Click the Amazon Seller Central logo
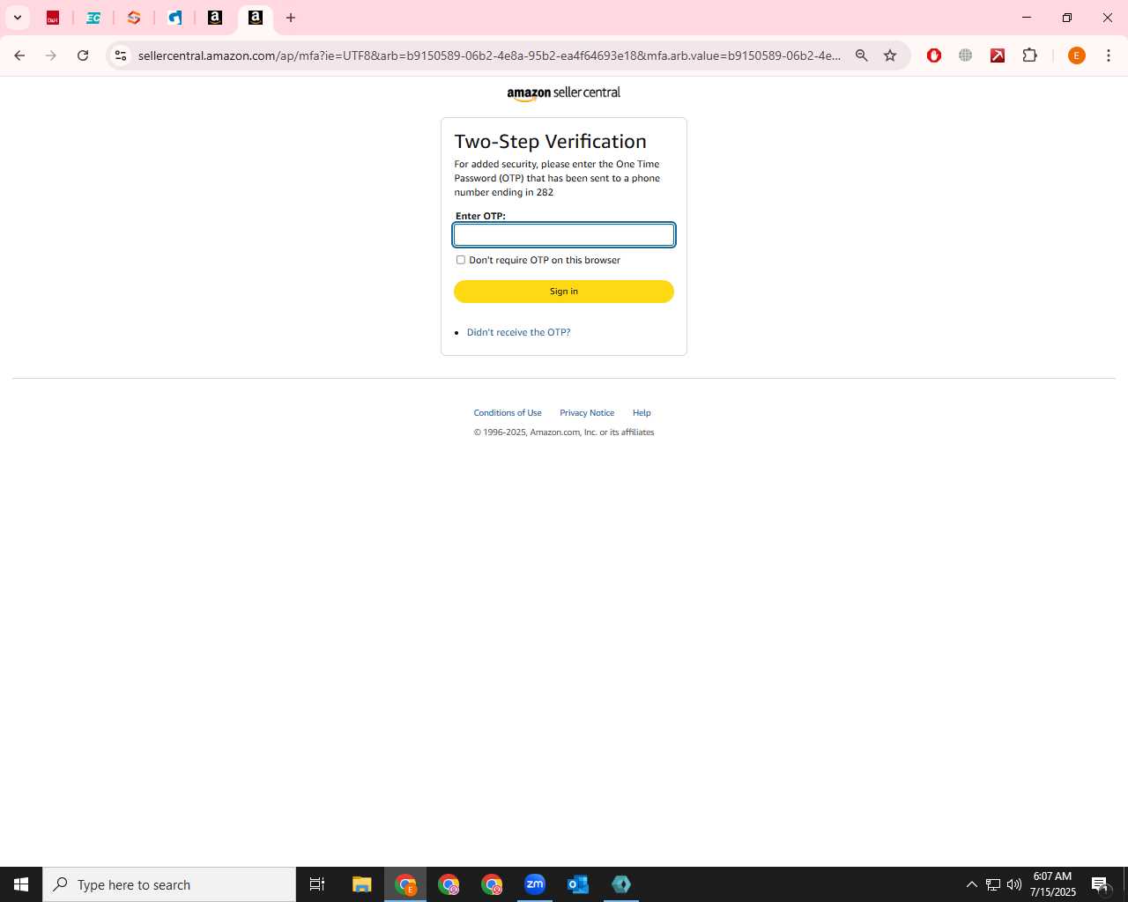This screenshot has width=1128, height=902. 564,93
